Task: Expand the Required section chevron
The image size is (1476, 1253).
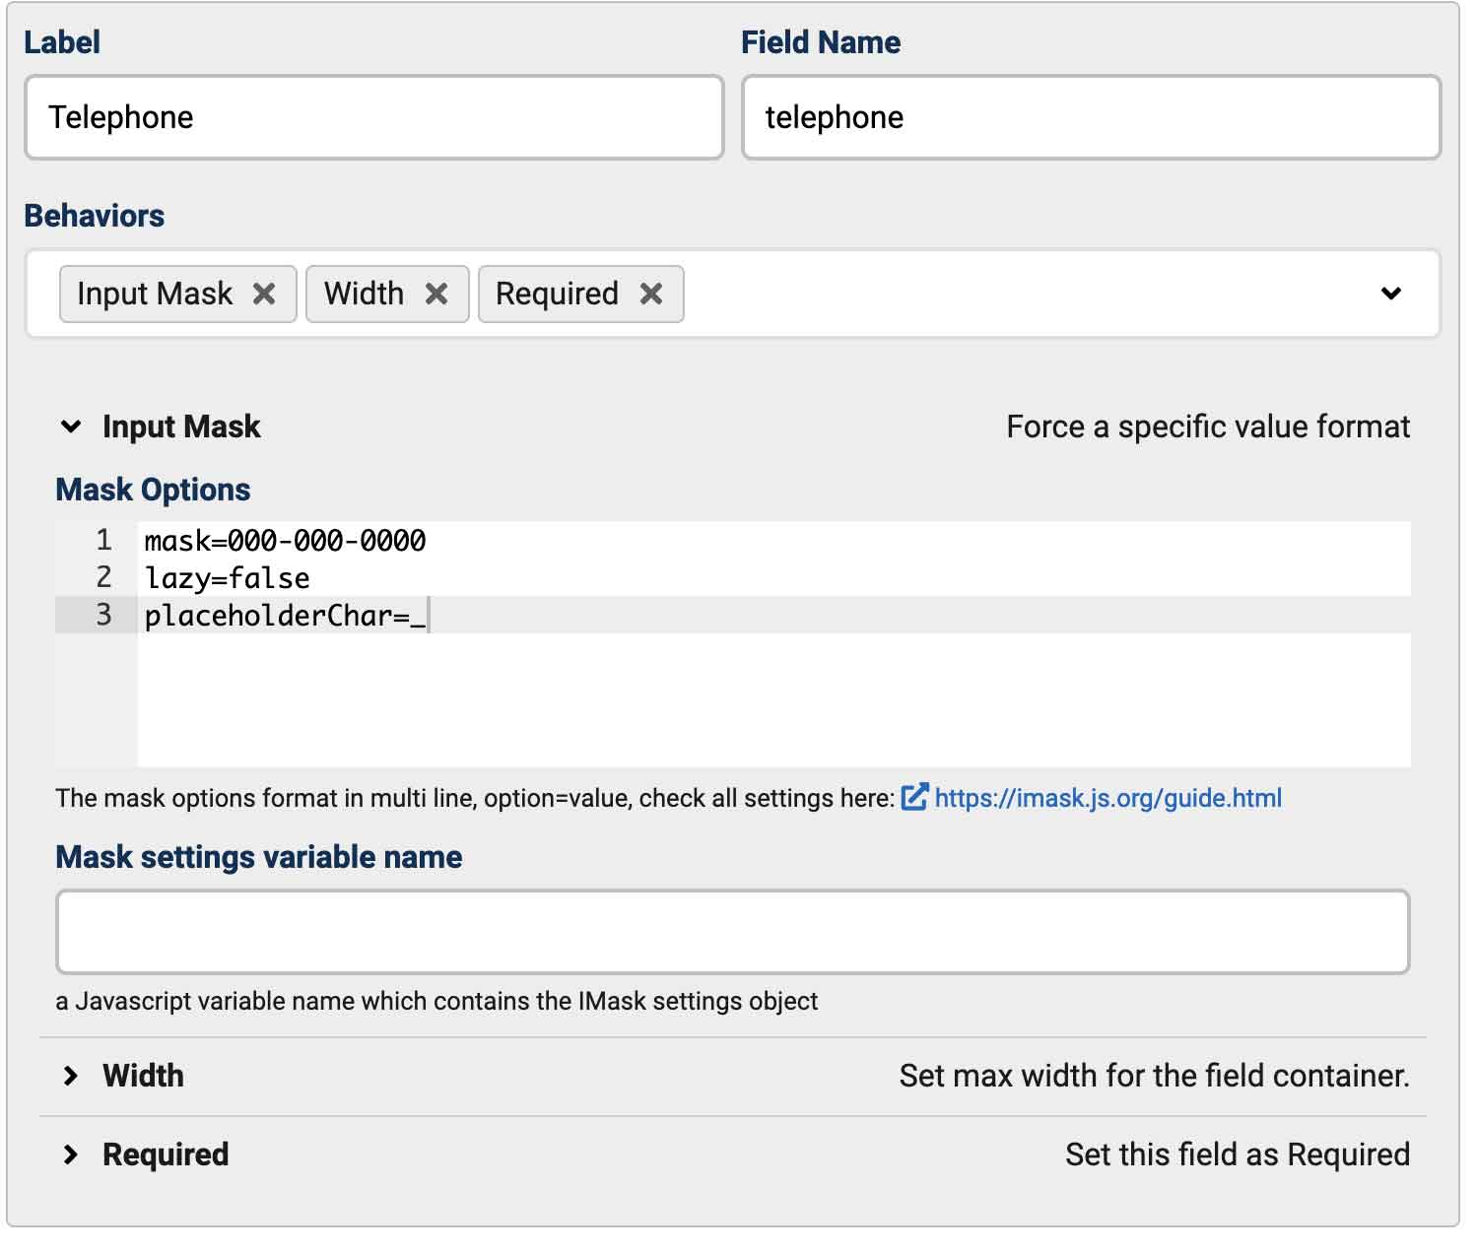Action: tap(71, 1154)
